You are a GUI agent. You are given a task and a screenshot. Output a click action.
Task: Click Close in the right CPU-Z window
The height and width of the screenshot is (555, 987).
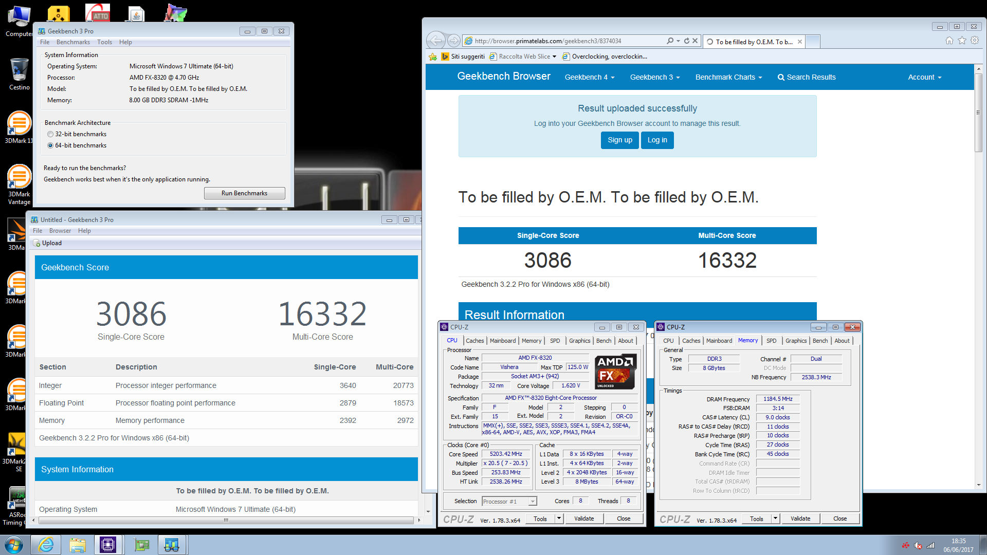point(840,519)
